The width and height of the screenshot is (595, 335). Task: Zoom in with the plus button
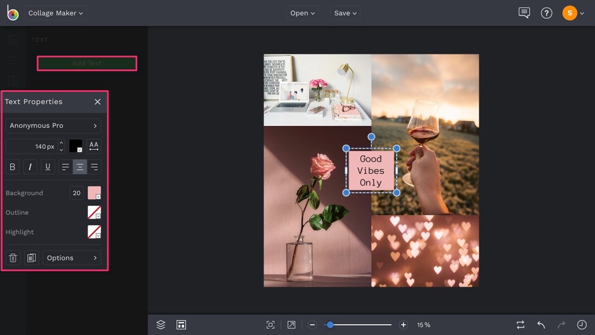(x=403, y=325)
